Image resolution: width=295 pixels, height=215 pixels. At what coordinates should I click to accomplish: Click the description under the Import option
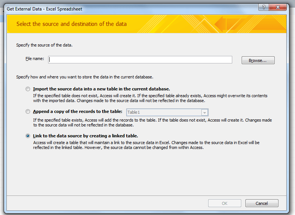150,98
